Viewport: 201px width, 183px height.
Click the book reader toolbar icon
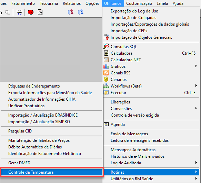[20, 12]
